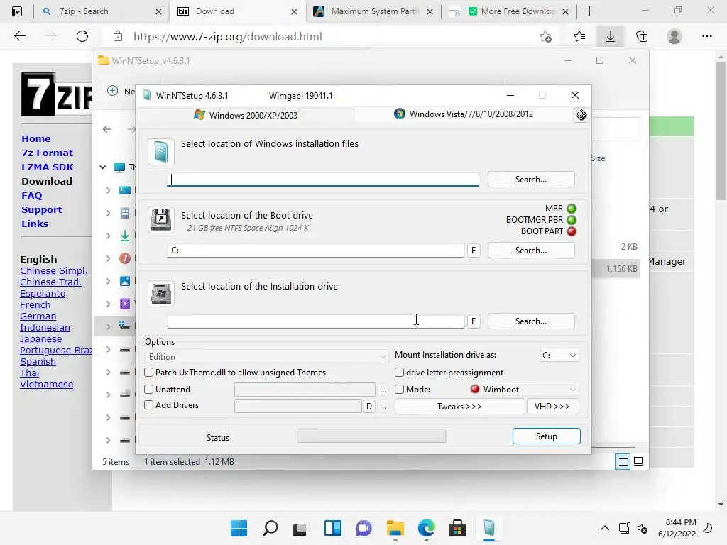Viewport: 727px width, 545px height.
Task: Refresh the 7-zip download page
Action: click(82, 37)
